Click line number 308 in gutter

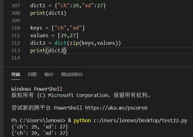coord(15,13)
